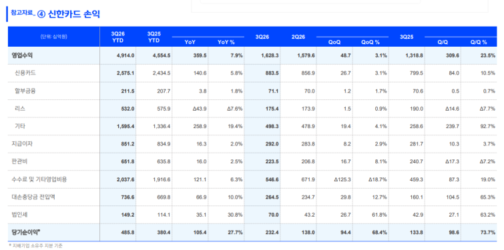Screen dimensions: 504x250
Task: Click the 판관비 Q/Q value 'Δ17.3'
Action: tap(452, 162)
